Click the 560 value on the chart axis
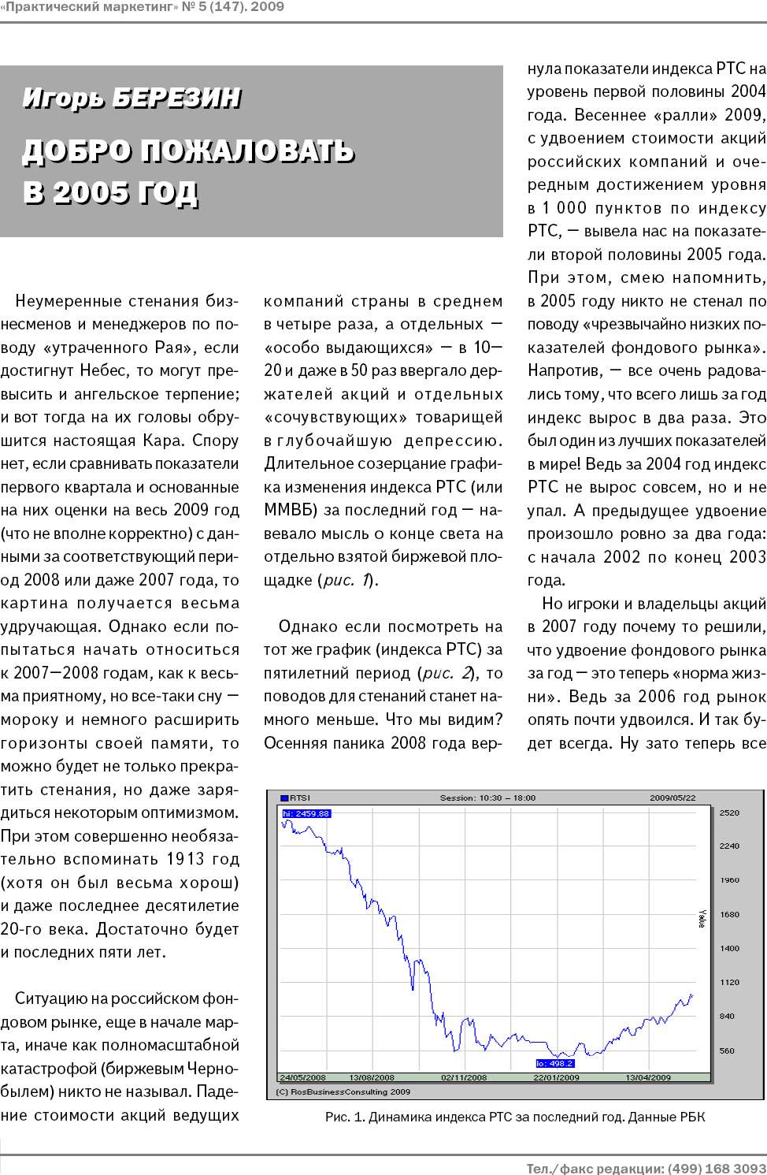Screen dimensions: 767x1175 pyautogui.click(x=727, y=1050)
